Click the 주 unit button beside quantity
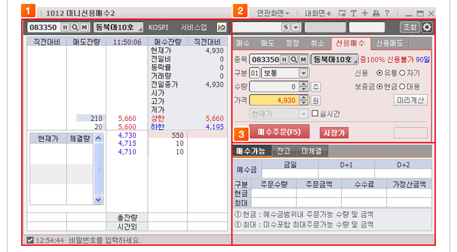The width and height of the screenshot is (457, 252). pos(316,87)
